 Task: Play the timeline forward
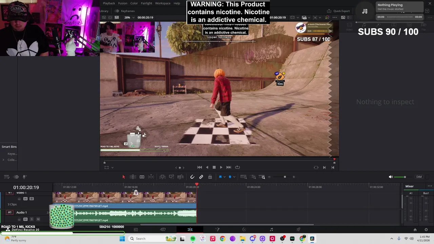tap(221, 167)
